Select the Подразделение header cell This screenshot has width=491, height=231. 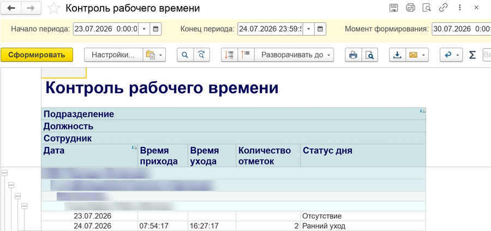pos(233,114)
